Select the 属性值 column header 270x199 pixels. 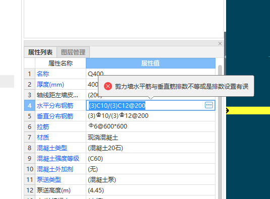[x=150, y=63]
